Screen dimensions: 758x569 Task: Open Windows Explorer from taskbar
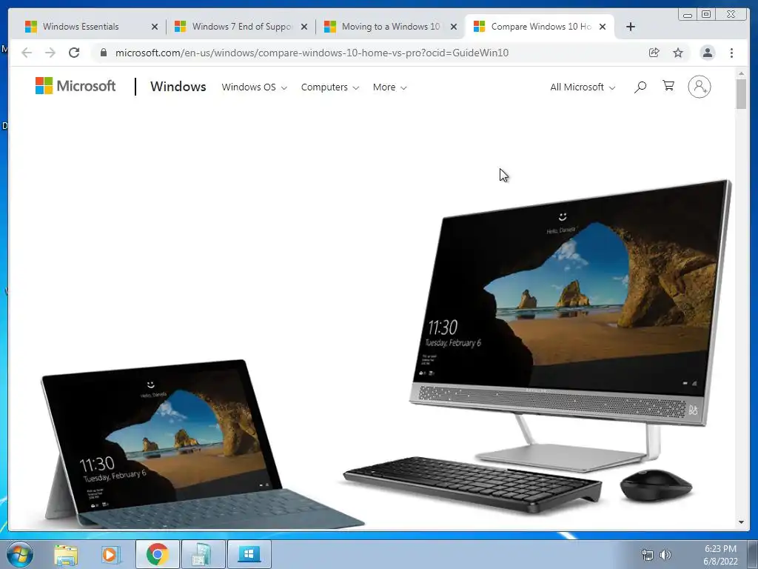pyautogui.click(x=66, y=555)
